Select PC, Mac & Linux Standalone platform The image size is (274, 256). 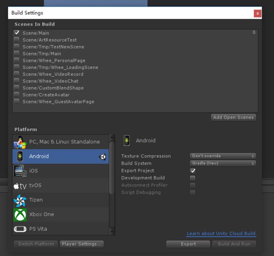(61, 142)
